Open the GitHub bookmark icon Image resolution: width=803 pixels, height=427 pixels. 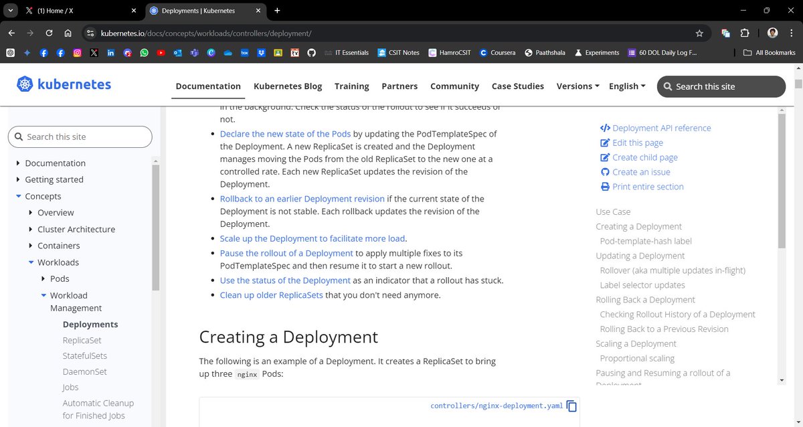click(x=311, y=52)
